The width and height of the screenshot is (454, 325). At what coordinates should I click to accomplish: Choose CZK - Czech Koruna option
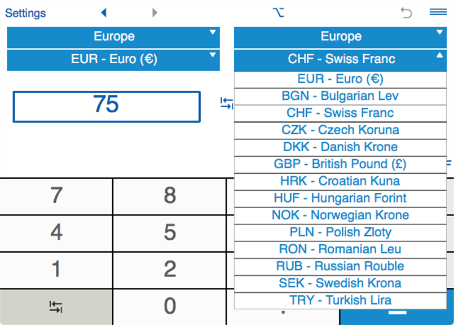click(340, 130)
